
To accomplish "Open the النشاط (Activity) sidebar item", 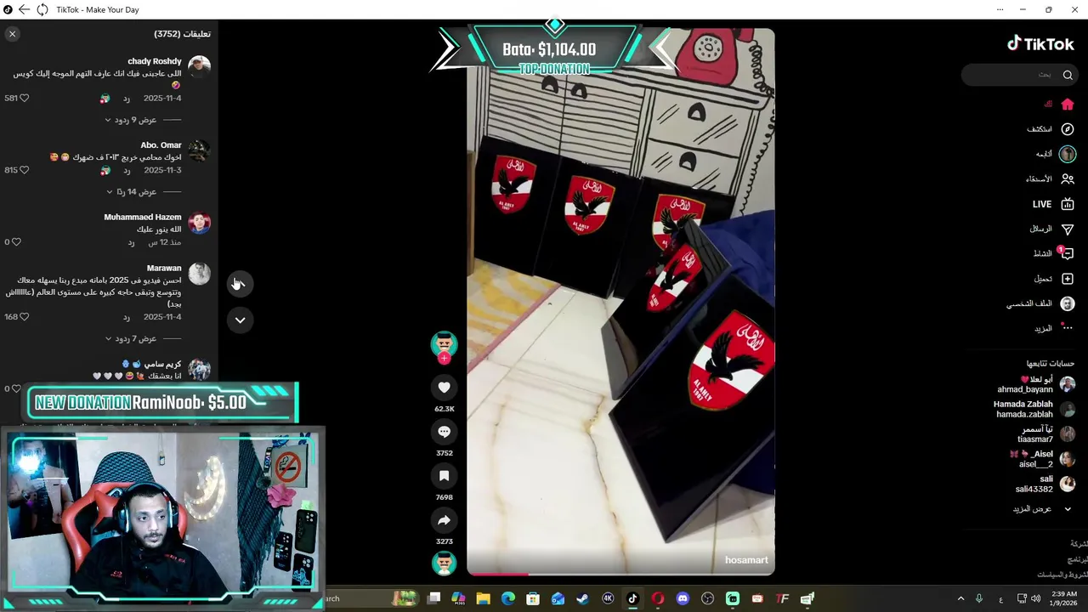I will 1054,253.
